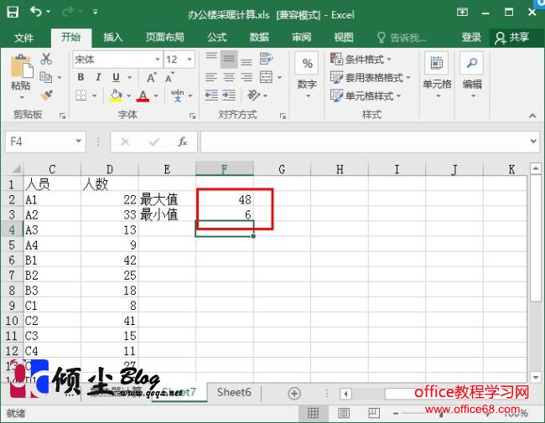Click the 共享 Share button
545x423 pixels.
[512, 38]
